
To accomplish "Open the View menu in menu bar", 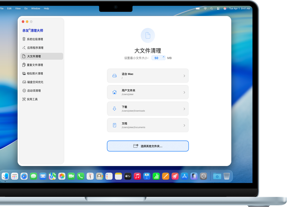I will [x=18, y=8].
